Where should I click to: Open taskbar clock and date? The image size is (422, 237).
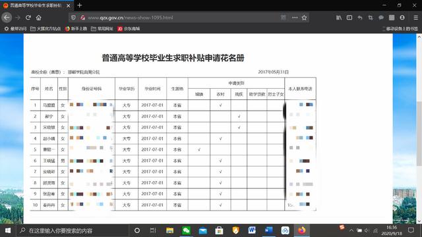click(x=392, y=230)
